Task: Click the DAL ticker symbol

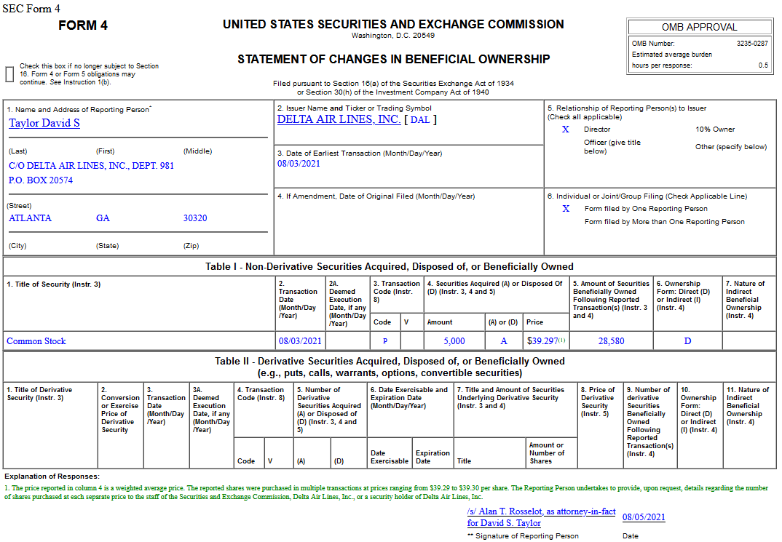Action: pyautogui.click(x=420, y=120)
